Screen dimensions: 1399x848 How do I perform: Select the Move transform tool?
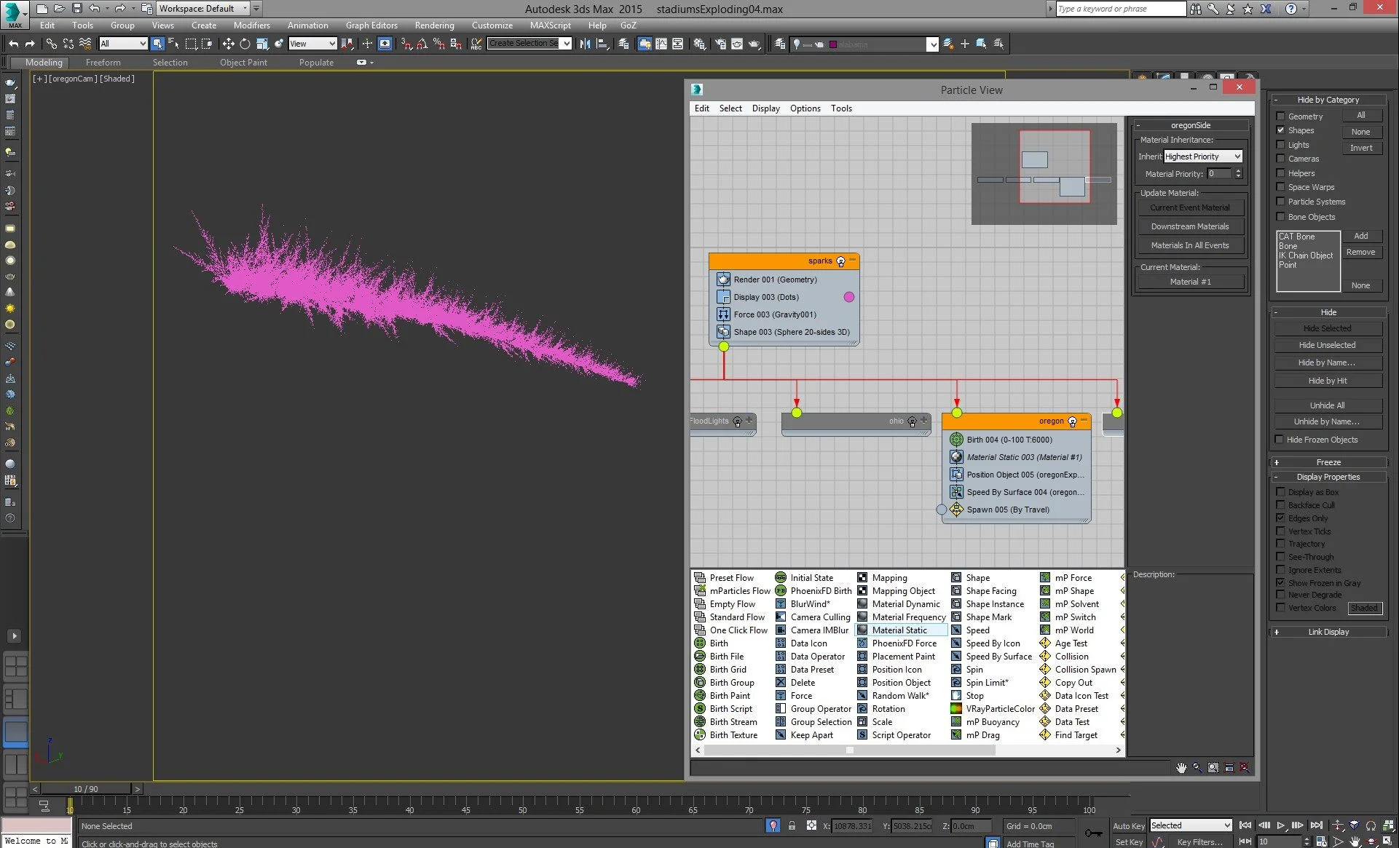coord(228,44)
